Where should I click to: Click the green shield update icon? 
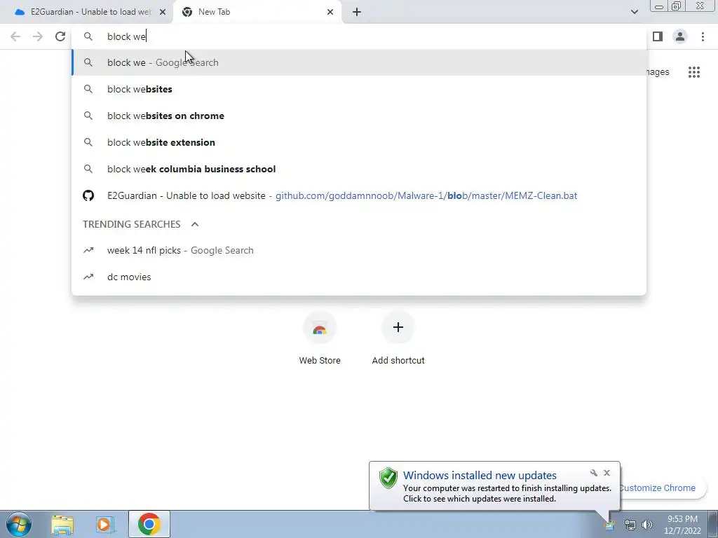click(x=388, y=478)
